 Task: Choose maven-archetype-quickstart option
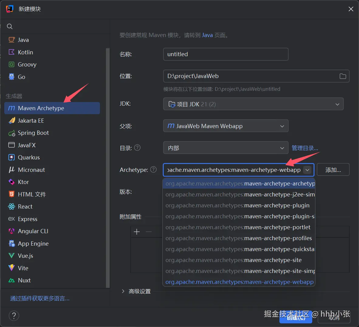pos(239,249)
